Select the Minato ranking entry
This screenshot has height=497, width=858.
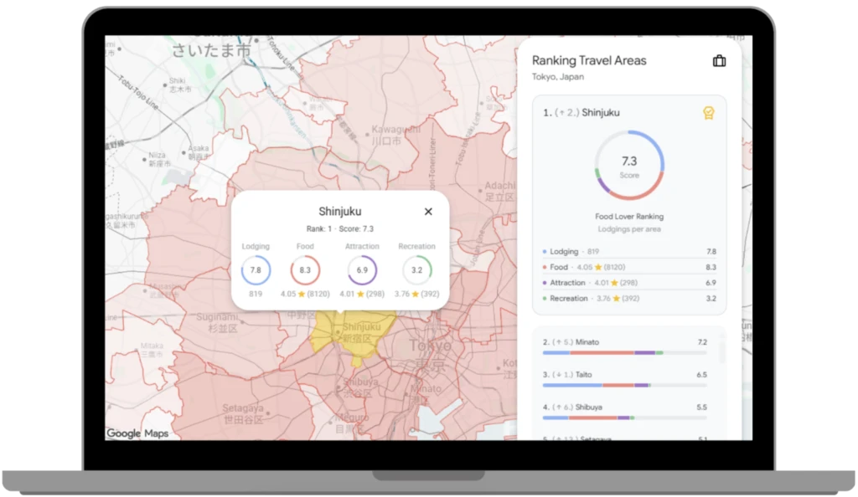click(x=624, y=342)
